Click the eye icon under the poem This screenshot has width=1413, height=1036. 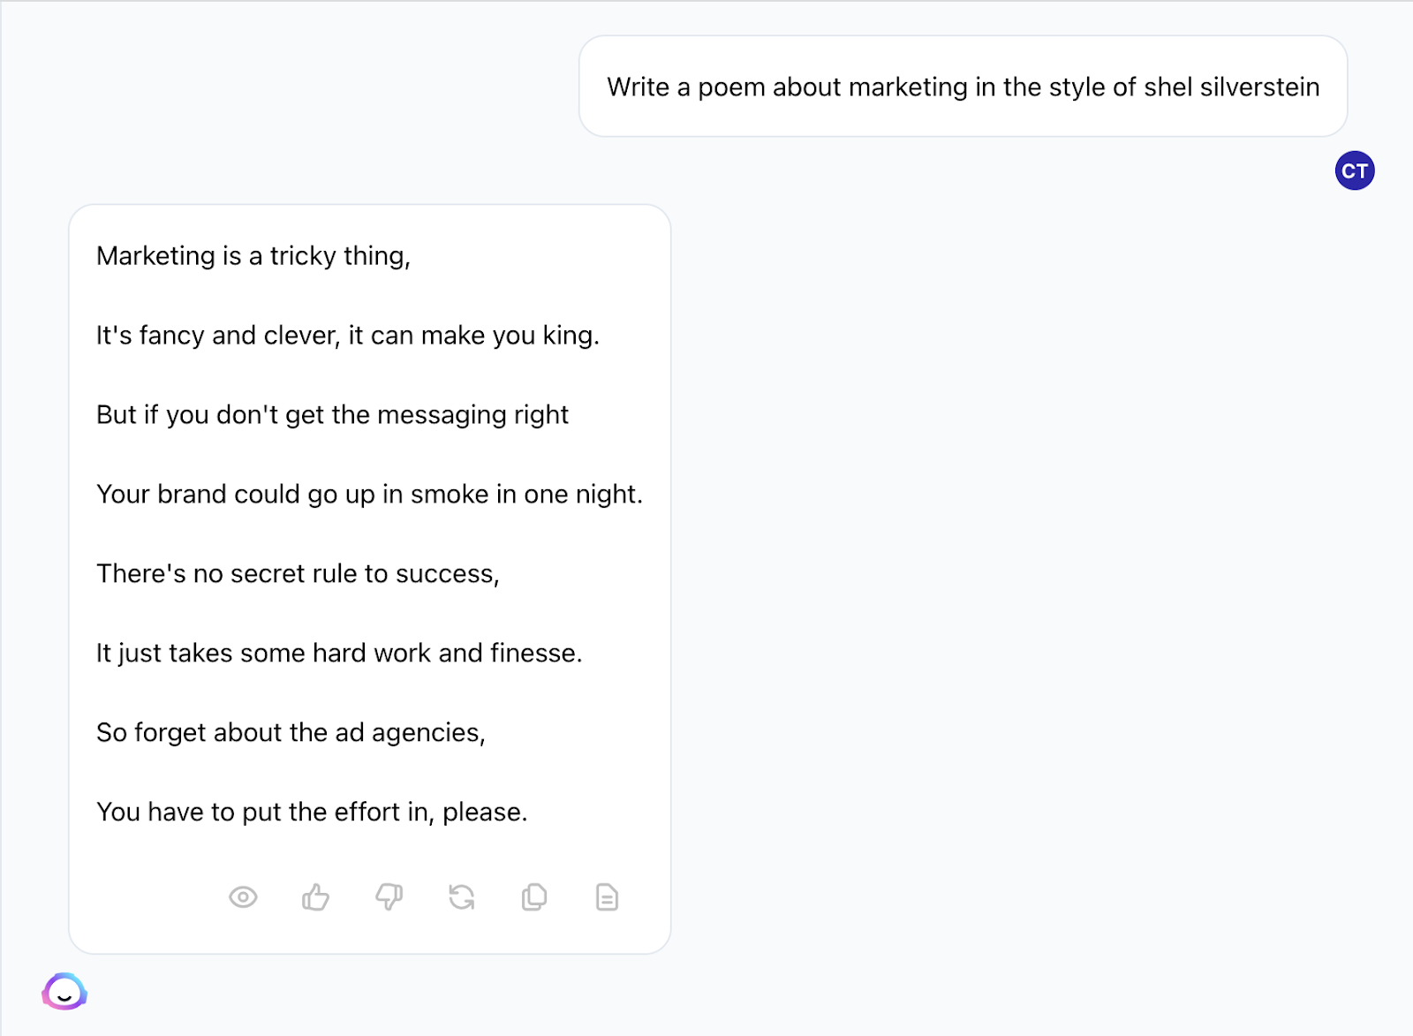coord(243,897)
